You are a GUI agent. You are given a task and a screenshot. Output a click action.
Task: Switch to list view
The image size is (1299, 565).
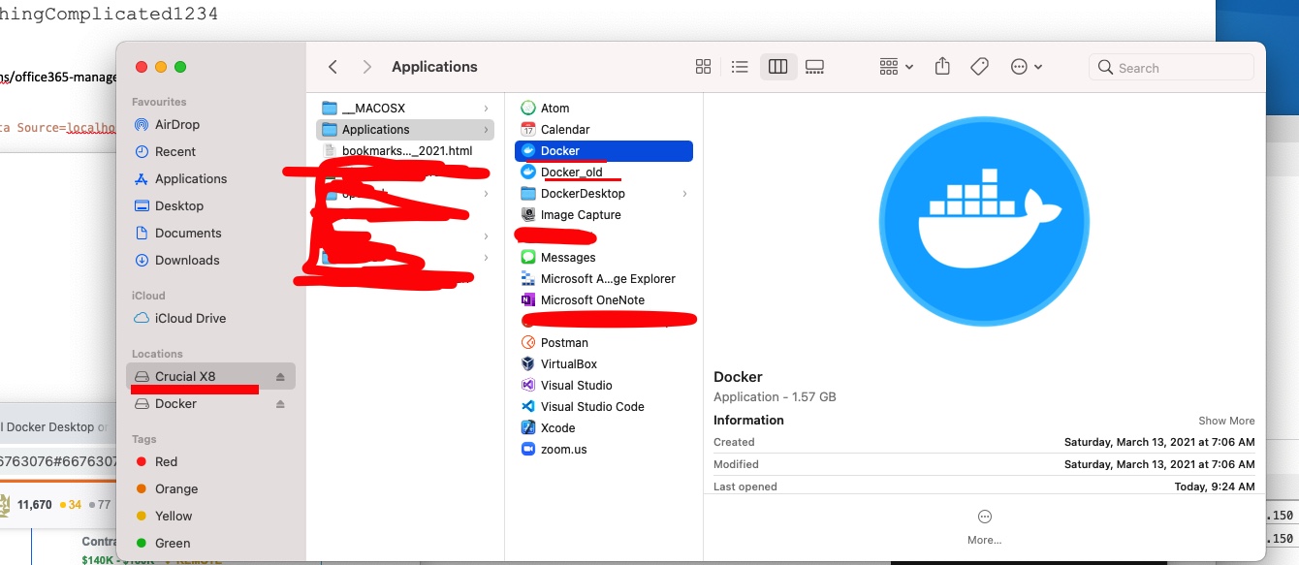coord(740,67)
